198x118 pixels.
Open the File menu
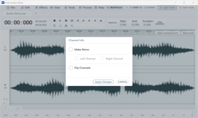pyautogui.click(x=11, y=7)
